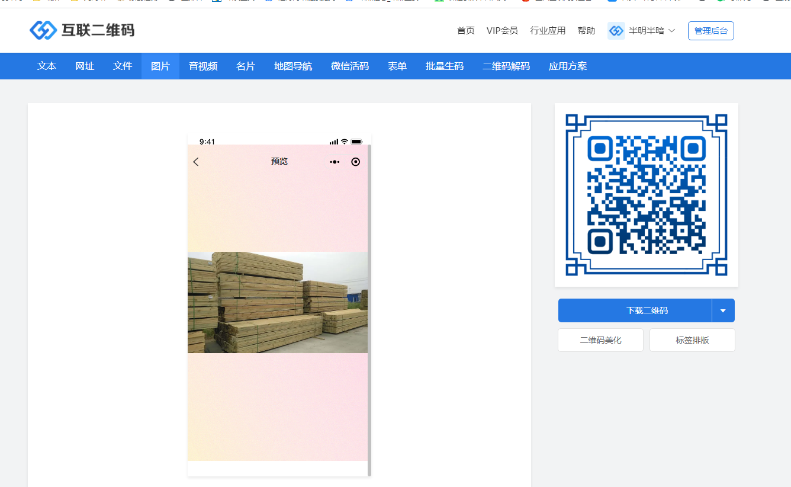Viewport: 791px width, 487px height.
Task: Click the 互联二维码 logo icon
Action: (43, 30)
